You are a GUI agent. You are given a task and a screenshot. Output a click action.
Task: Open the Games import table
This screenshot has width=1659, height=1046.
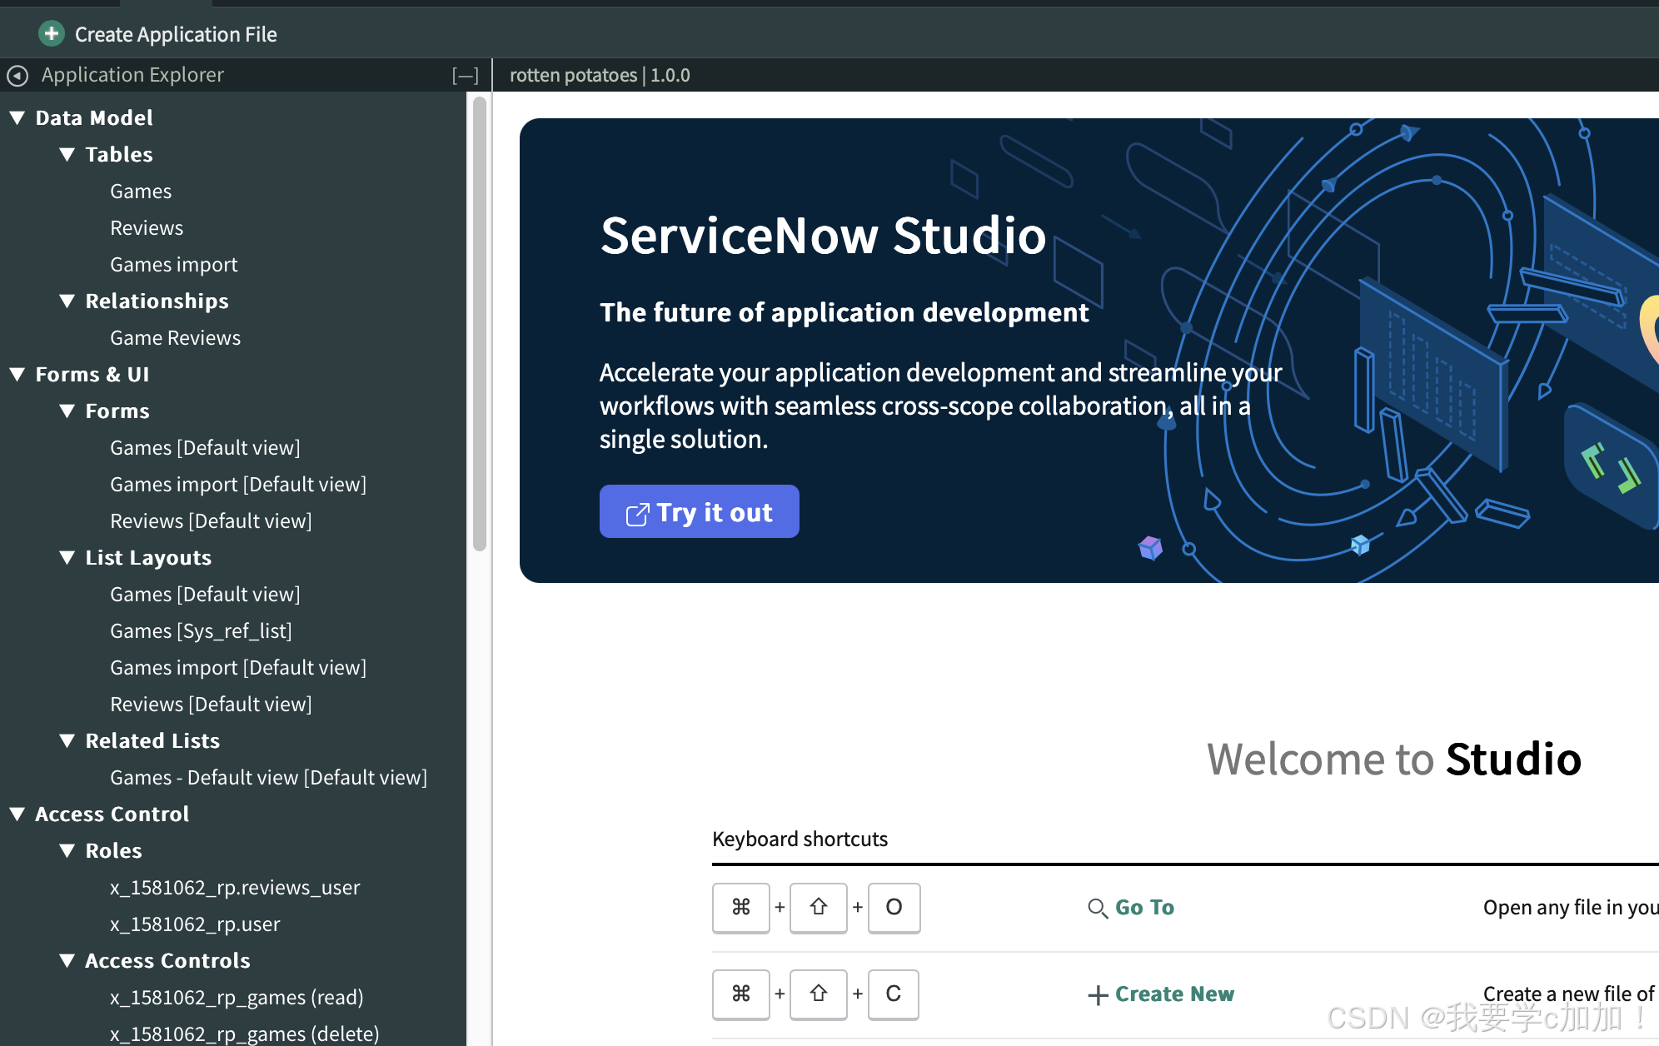tap(173, 265)
